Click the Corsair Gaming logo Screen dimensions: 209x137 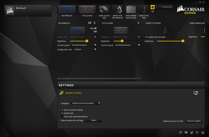click(x=191, y=10)
